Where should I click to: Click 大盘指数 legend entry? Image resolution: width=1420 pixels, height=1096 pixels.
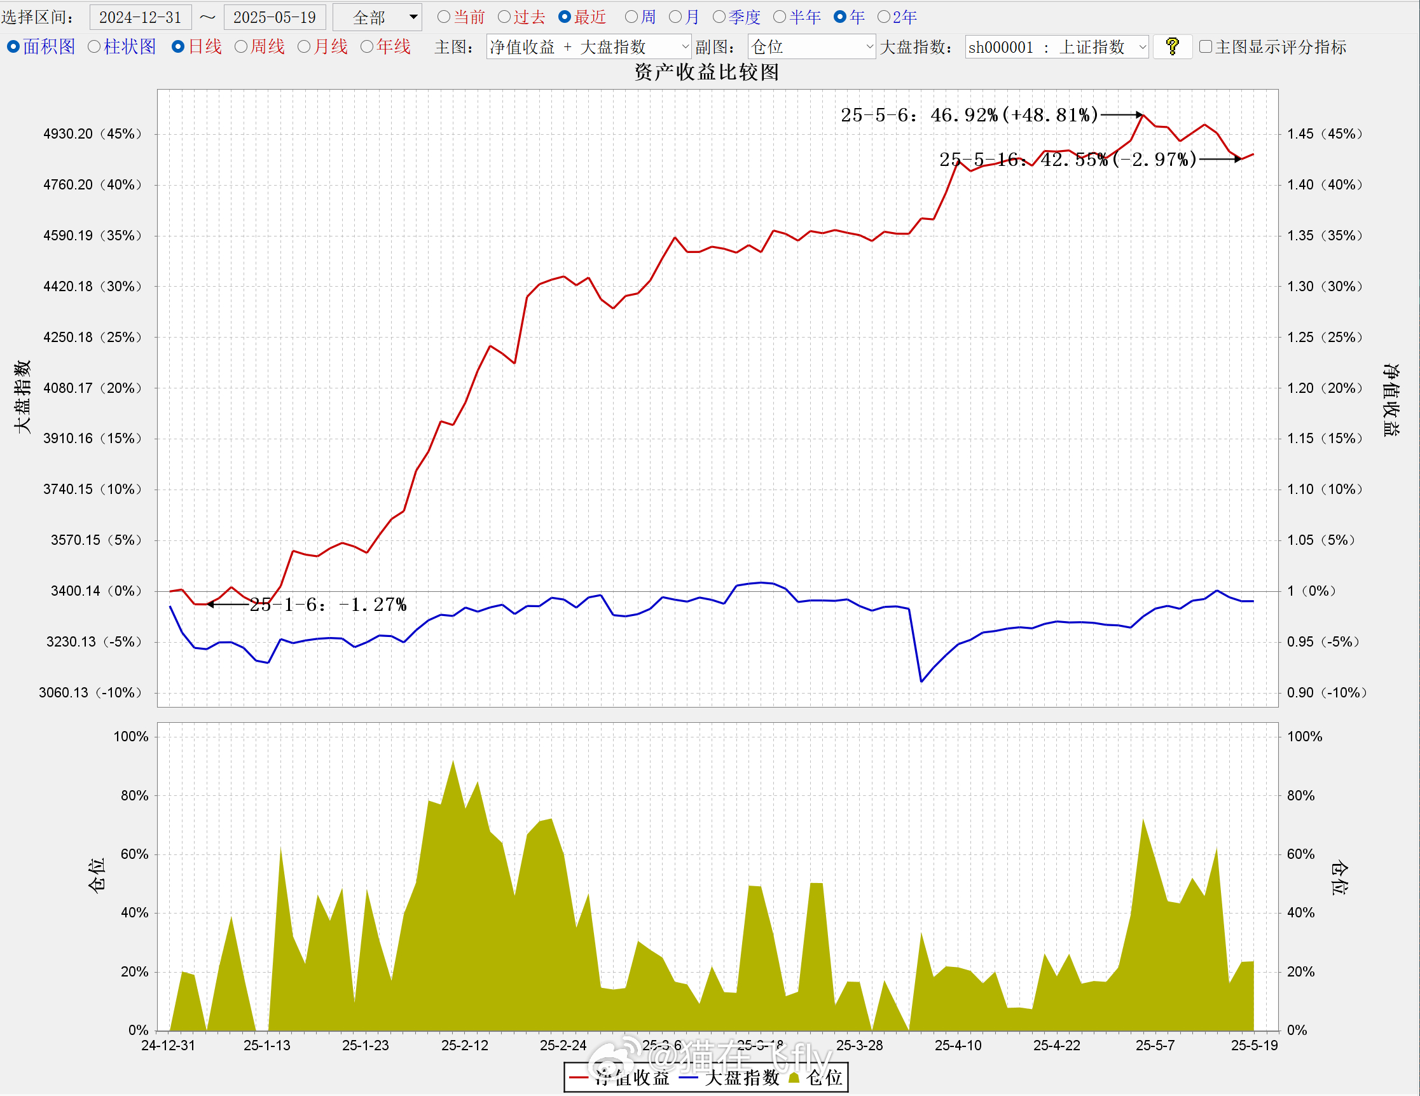pos(729,1078)
